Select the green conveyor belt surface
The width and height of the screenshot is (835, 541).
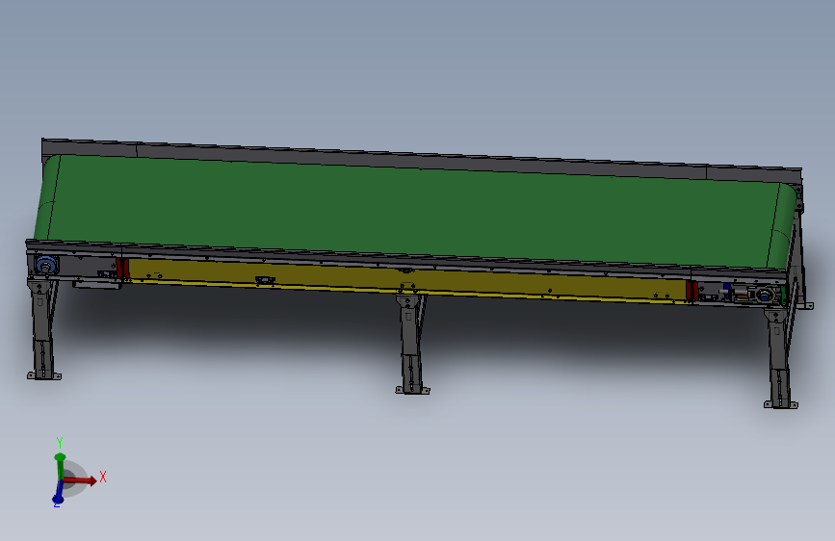(415, 213)
